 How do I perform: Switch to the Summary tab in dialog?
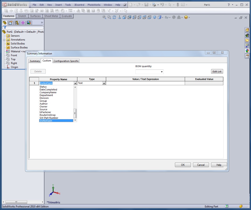35,61
